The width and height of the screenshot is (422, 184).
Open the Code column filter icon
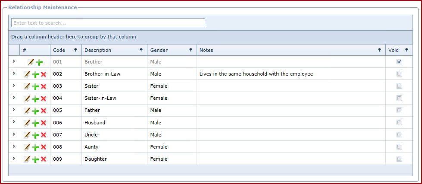tap(75, 50)
